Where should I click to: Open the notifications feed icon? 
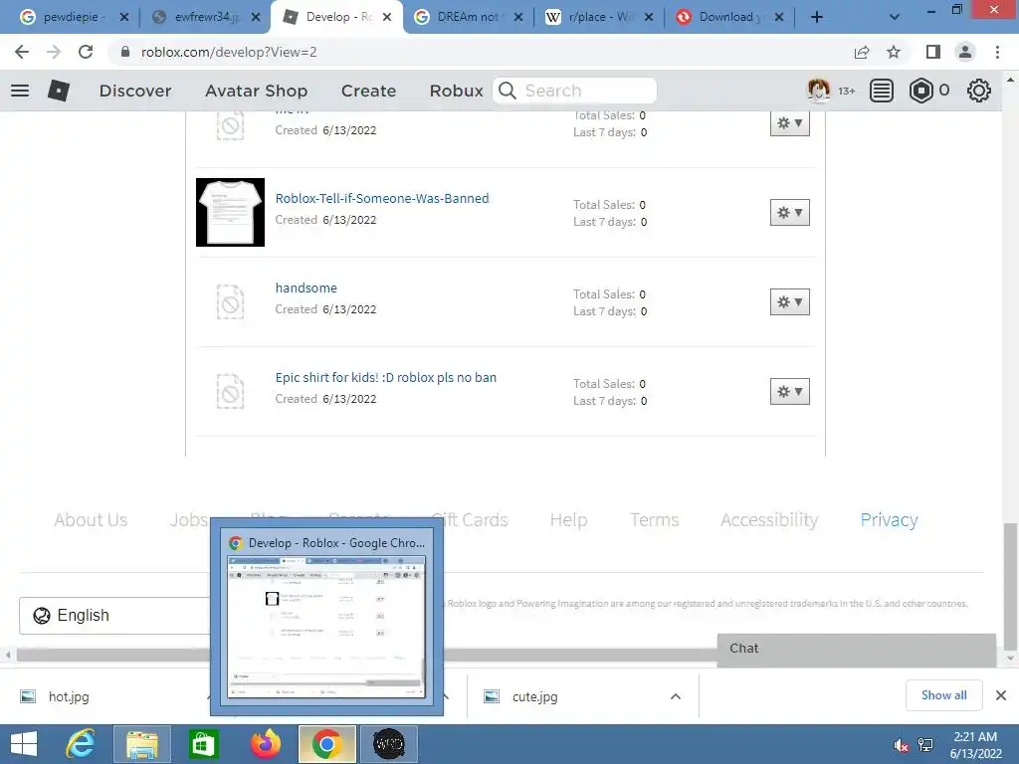point(882,91)
